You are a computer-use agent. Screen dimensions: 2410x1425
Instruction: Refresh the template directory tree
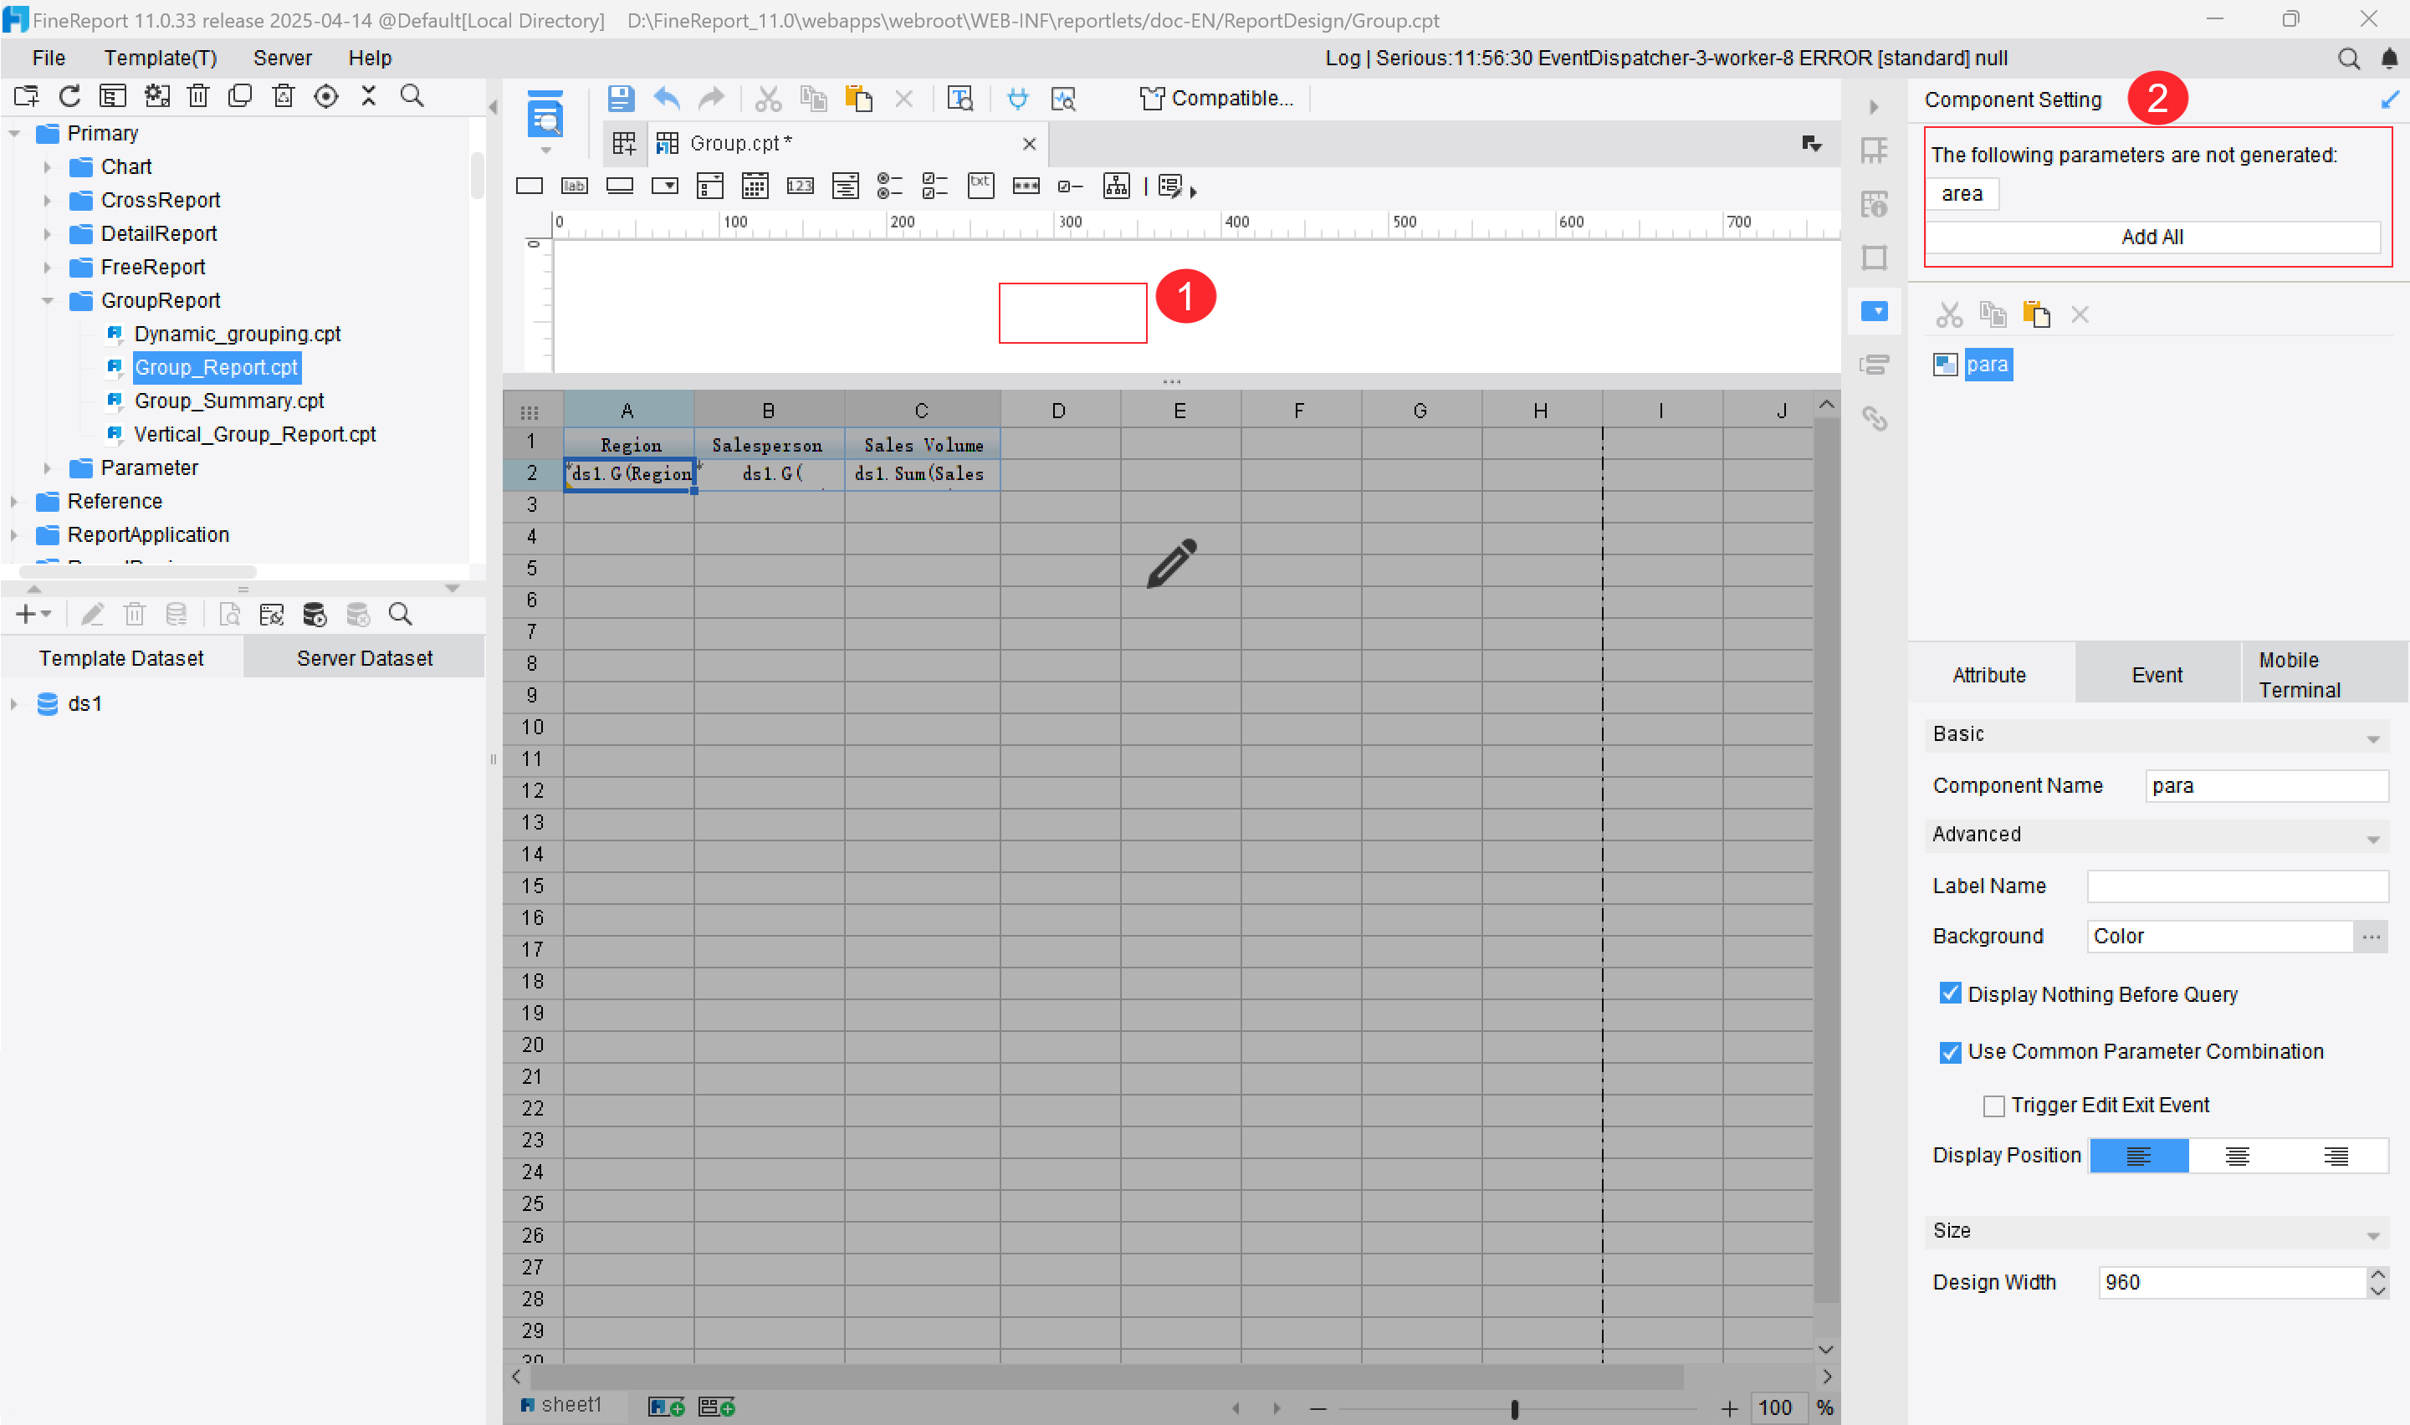point(69,96)
